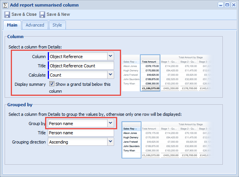Image resolution: width=239 pixels, height=177 pixels.
Task: Click the Save & New floppy disk icon
Action: 42,15
